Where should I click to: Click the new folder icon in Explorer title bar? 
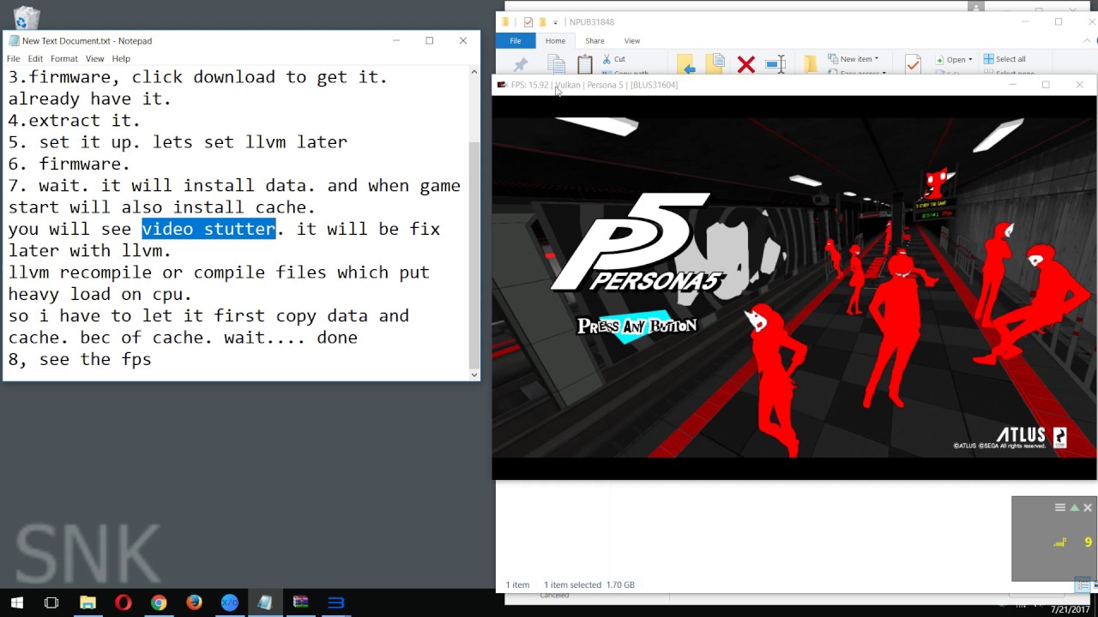pyautogui.click(x=542, y=22)
